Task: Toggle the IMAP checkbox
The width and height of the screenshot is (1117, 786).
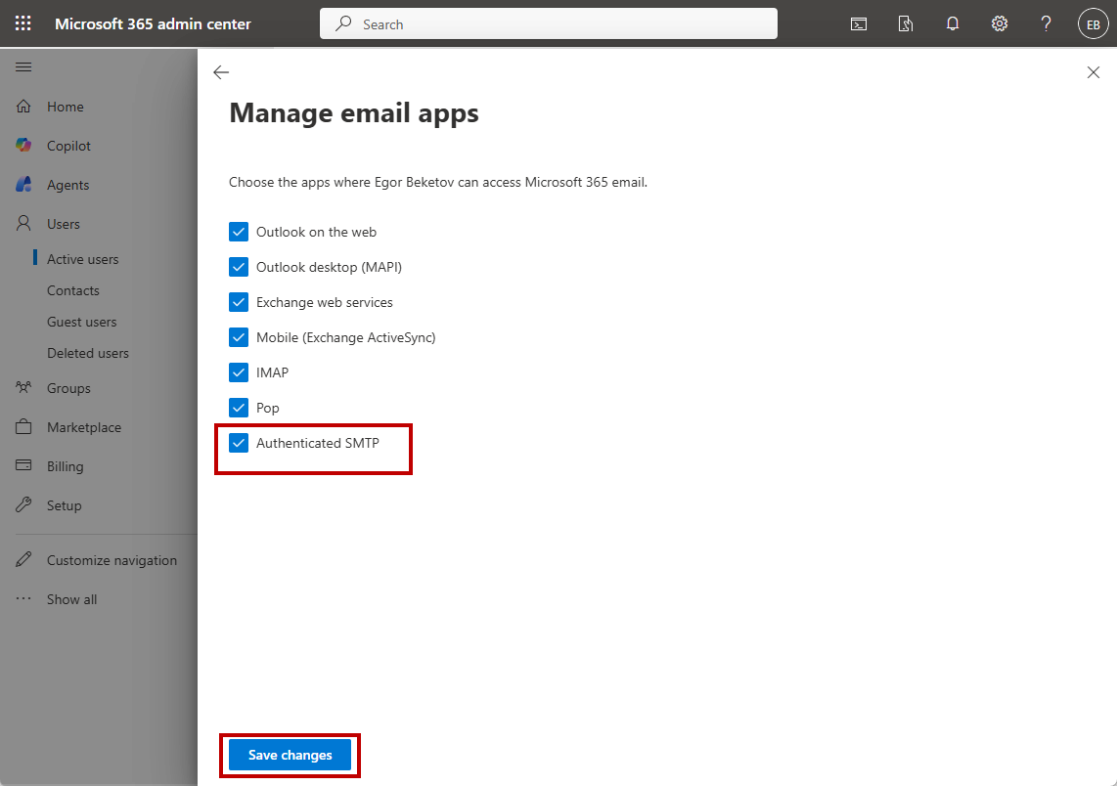Action: 239,372
